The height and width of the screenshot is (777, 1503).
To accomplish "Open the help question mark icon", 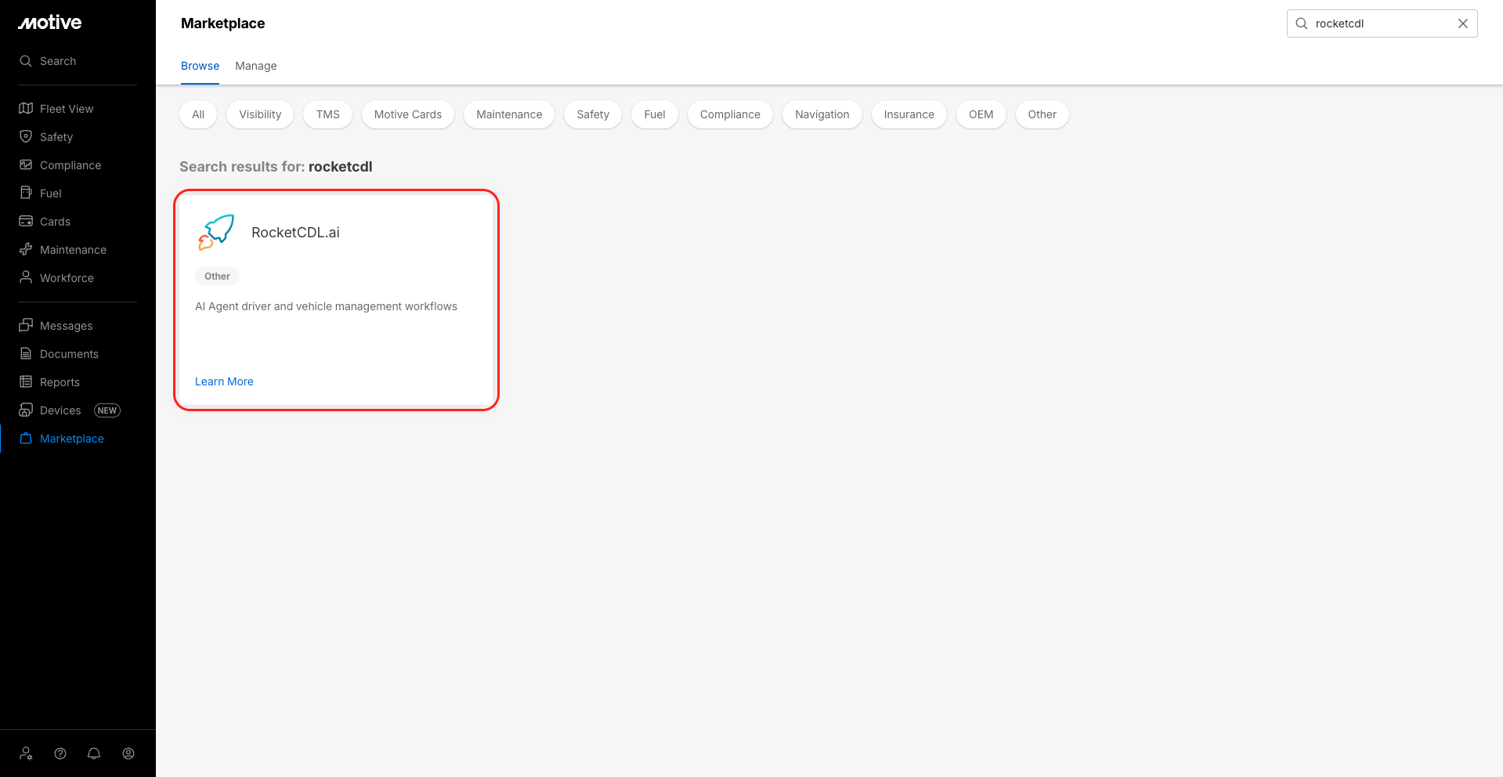I will click(x=60, y=754).
